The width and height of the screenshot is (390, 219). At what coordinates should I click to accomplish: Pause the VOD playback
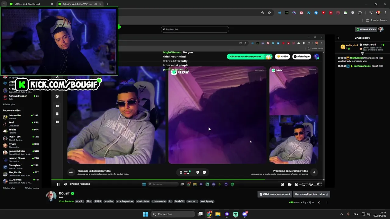[x=58, y=184]
